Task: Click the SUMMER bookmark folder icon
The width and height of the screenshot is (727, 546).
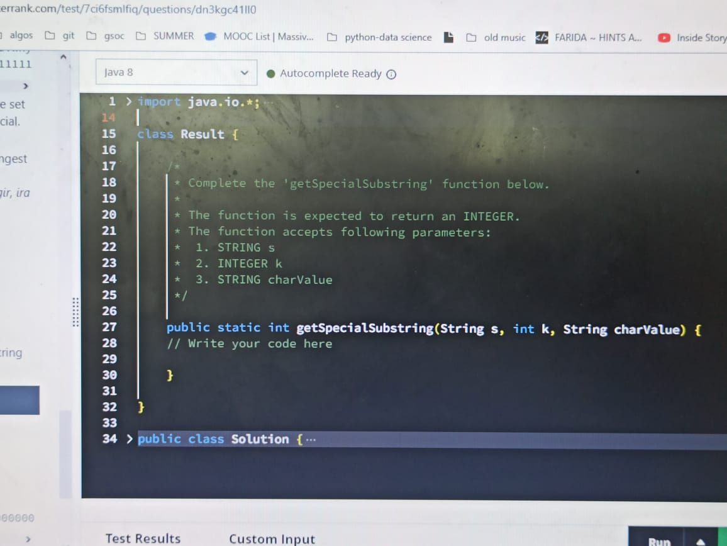Action: (142, 36)
